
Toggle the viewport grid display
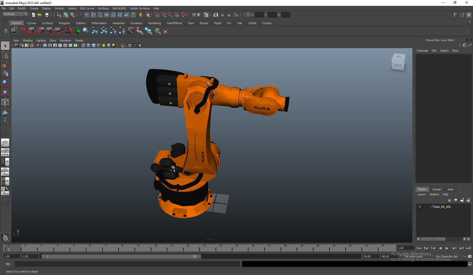(45, 45)
